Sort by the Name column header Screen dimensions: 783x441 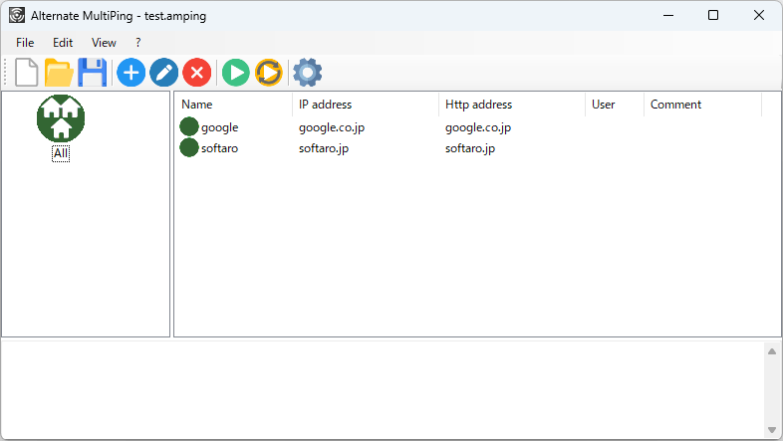click(x=233, y=105)
